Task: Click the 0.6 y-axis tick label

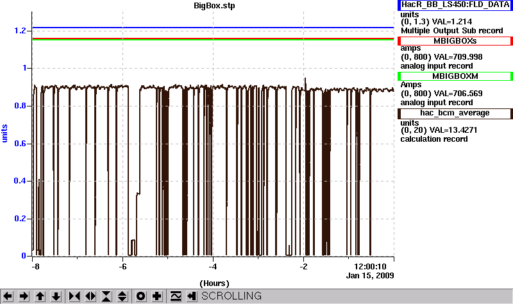Action: 20,144
